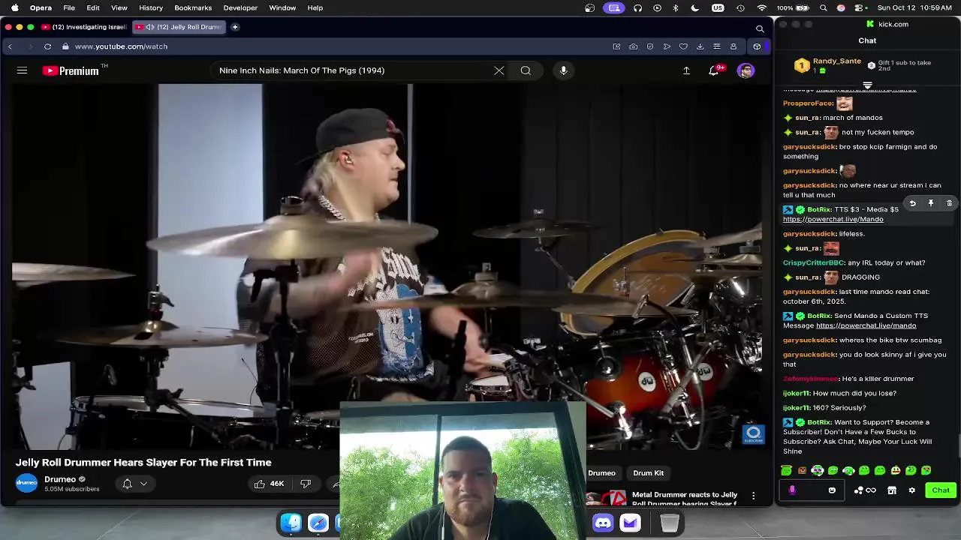Screen dimensions: 961x540
Task: Open the YouTube create upload icon
Action: click(x=686, y=70)
